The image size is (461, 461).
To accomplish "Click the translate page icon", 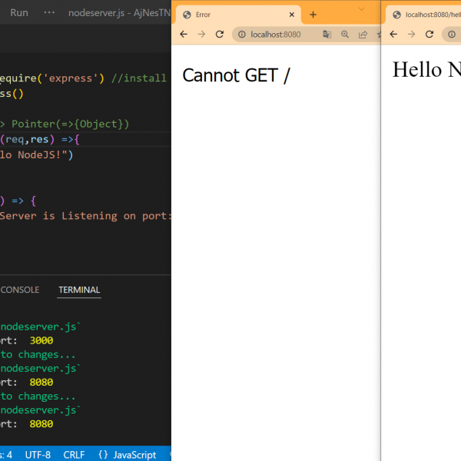I will (327, 35).
